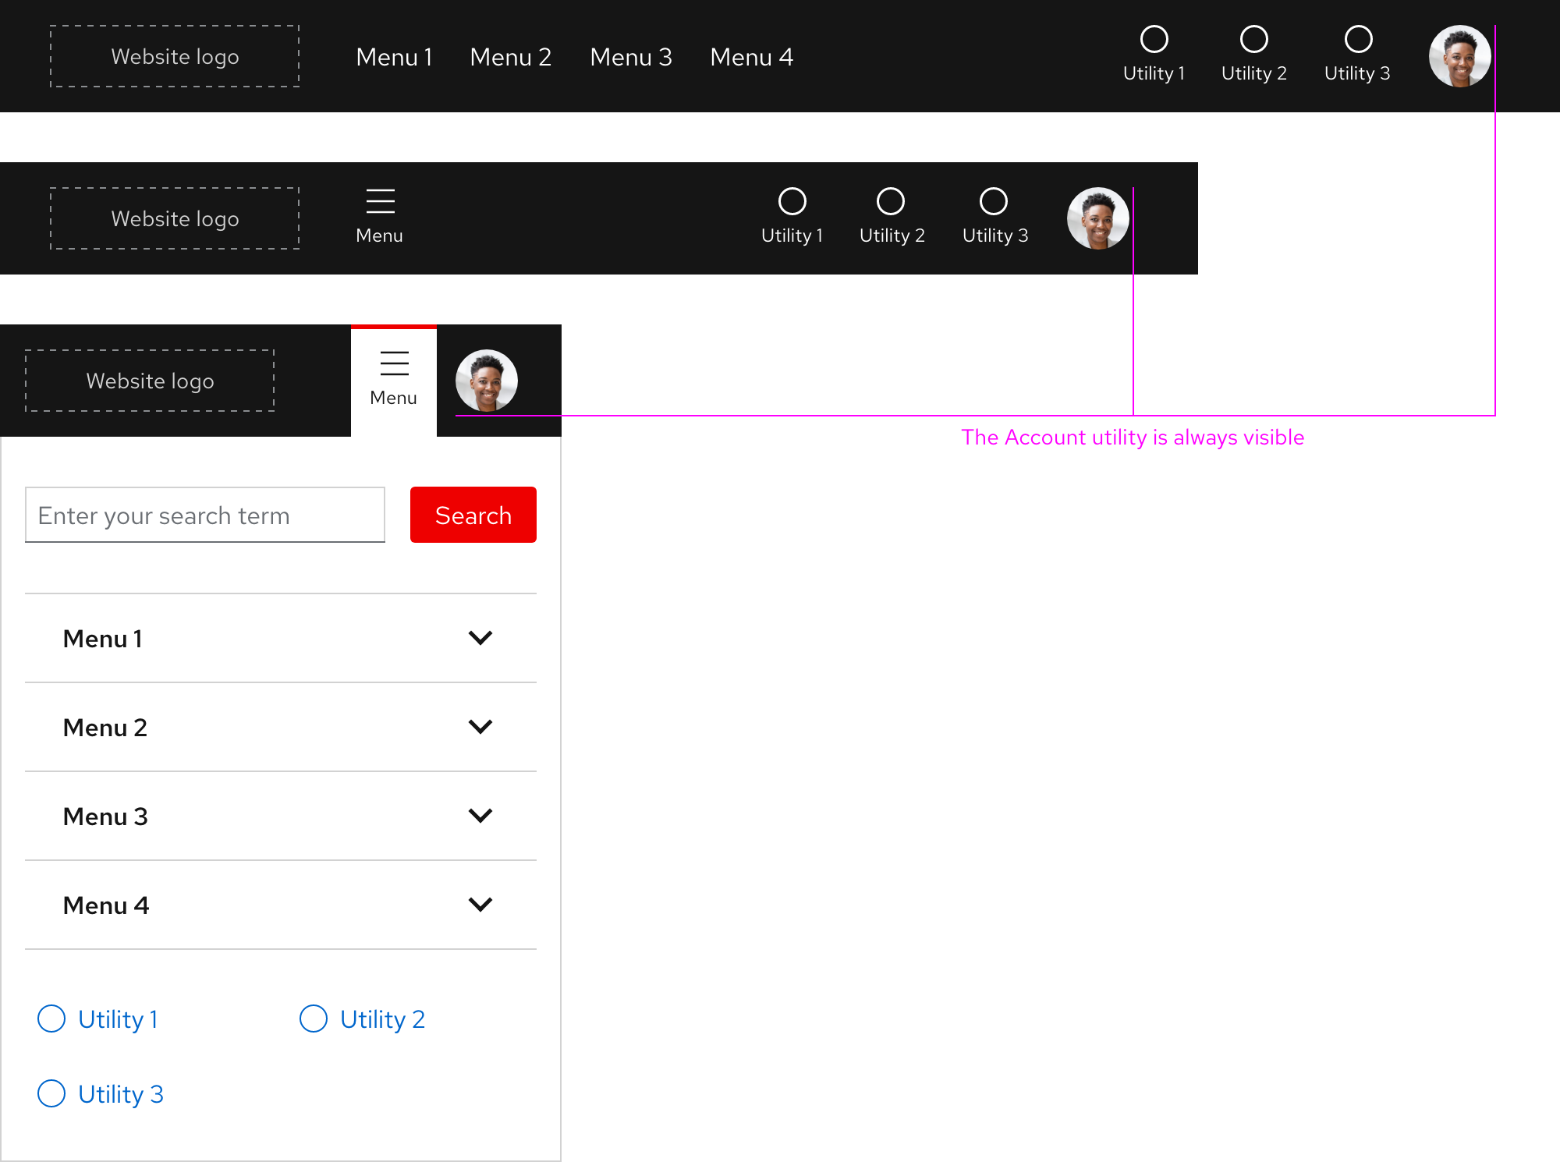The height and width of the screenshot is (1162, 1560).
Task: Toggle the Utility 3 checkbox in drawer
Action: tap(50, 1093)
